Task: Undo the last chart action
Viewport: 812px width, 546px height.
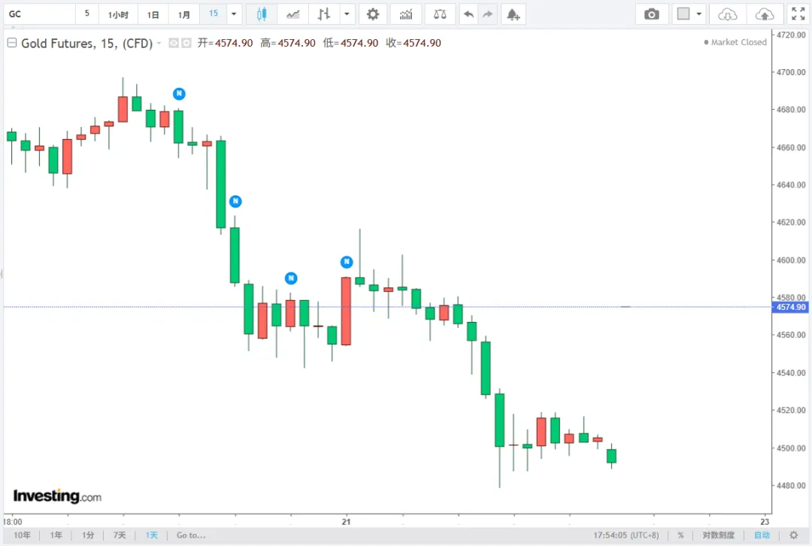Action: click(468, 14)
